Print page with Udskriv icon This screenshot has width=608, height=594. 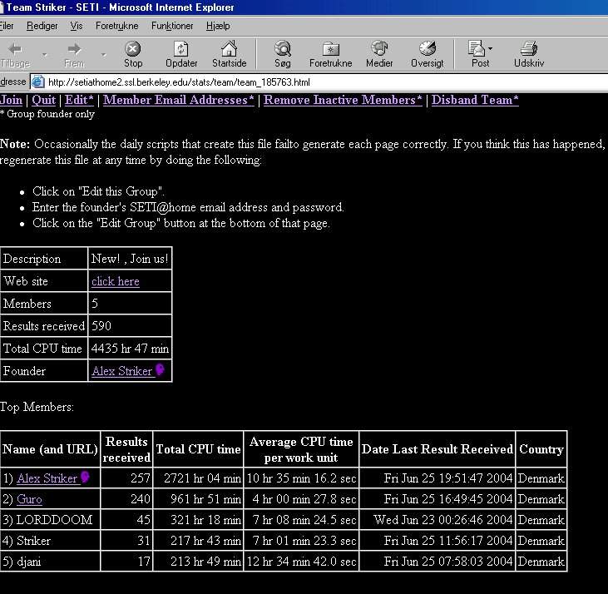(x=529, y=48)
